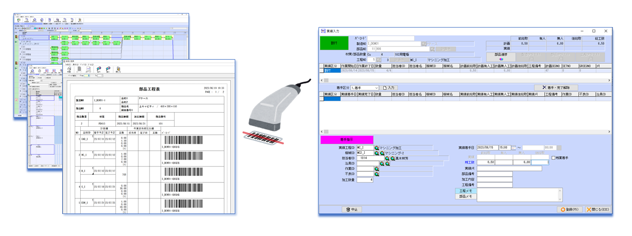Click first search icon in 機械CD row
Image resolution: width=632 pixels, height=236 pixels.
click(x=377, y=153)
